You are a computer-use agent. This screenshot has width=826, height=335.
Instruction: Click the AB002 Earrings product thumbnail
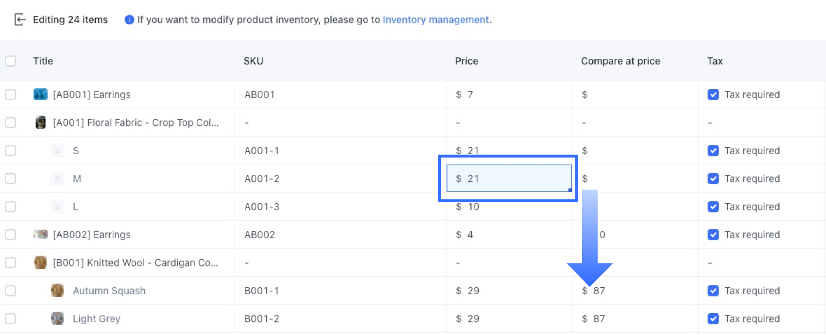[40, 234]
